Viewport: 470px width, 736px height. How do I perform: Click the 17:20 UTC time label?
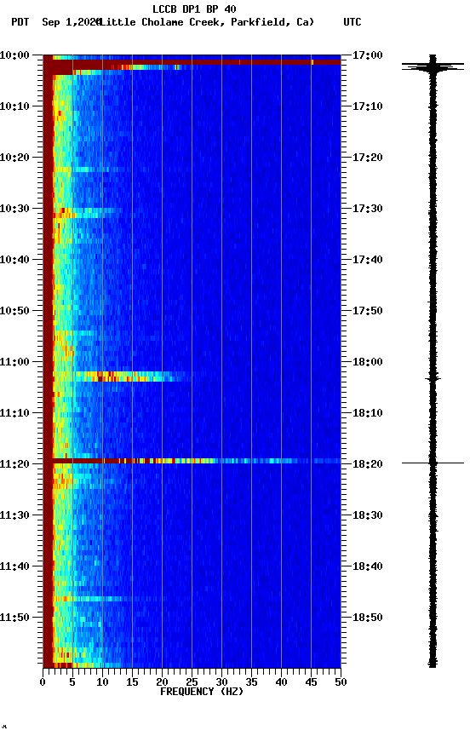point(368,158)
